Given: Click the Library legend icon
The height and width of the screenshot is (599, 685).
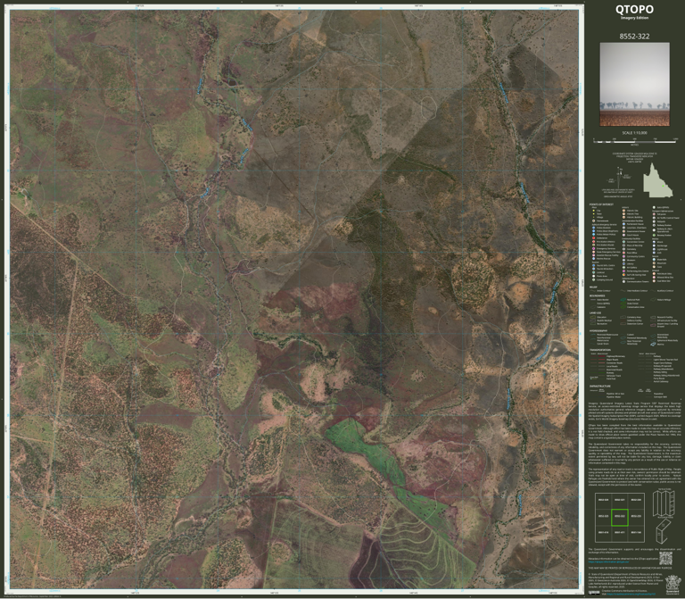Looking at the screenshot, I should [623, 263].
